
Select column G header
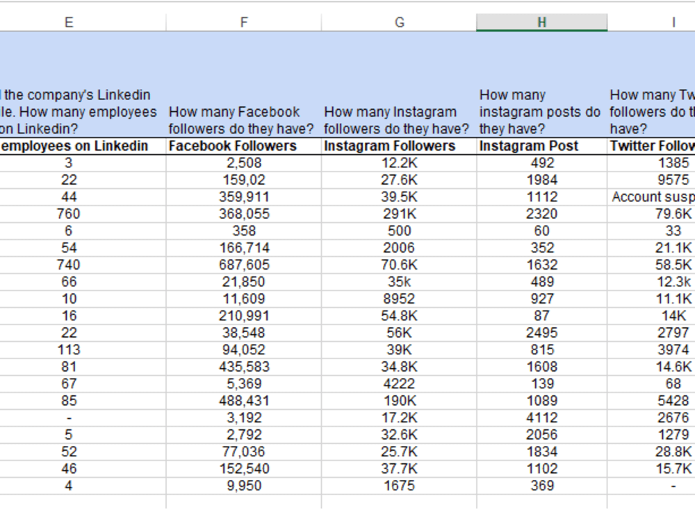399,22
